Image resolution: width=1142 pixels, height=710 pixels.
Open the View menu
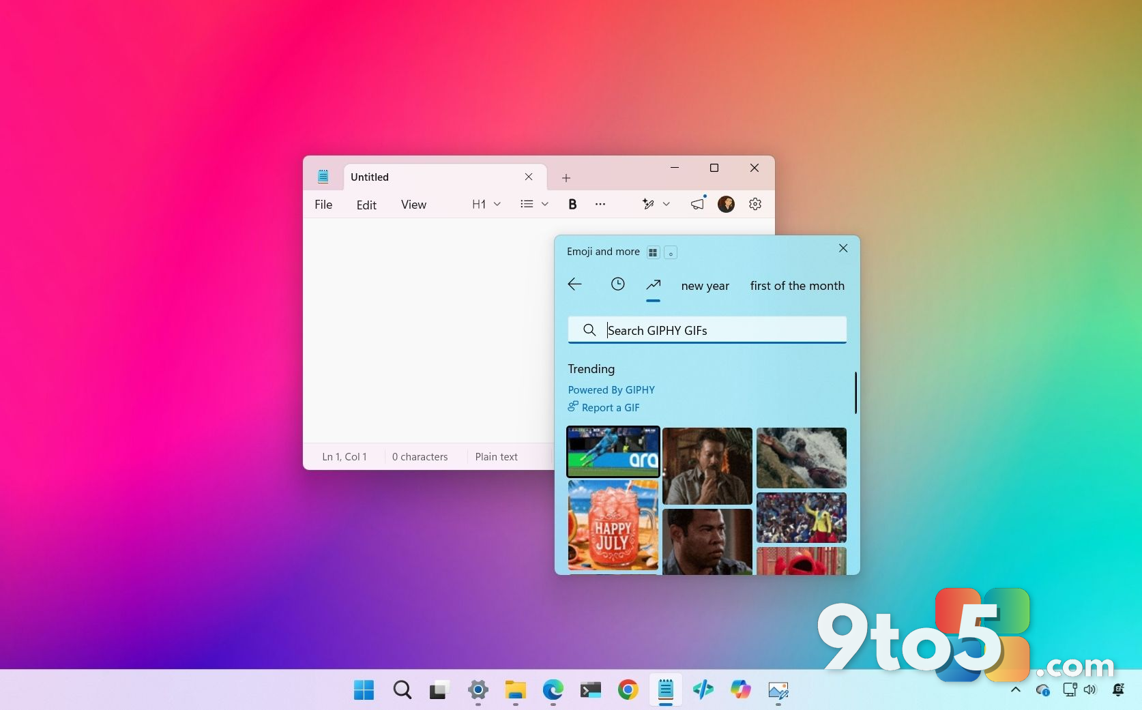(x=413, y=205)
